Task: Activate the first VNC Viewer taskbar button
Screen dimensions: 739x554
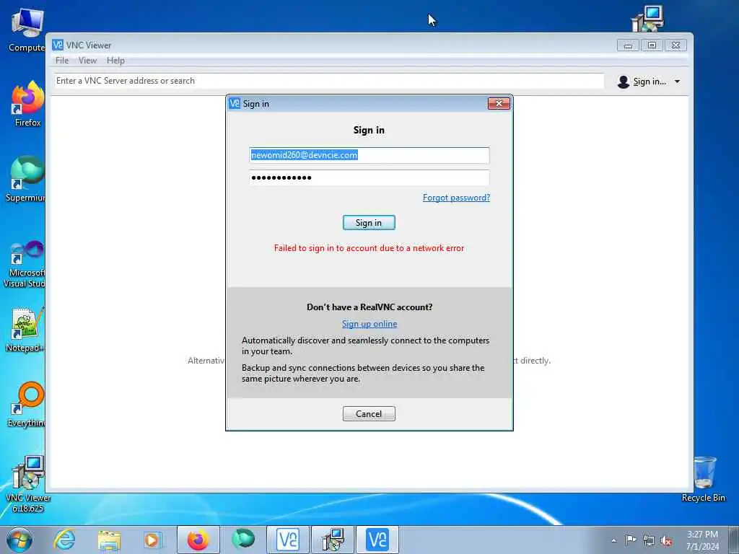Action: (288, 540)
